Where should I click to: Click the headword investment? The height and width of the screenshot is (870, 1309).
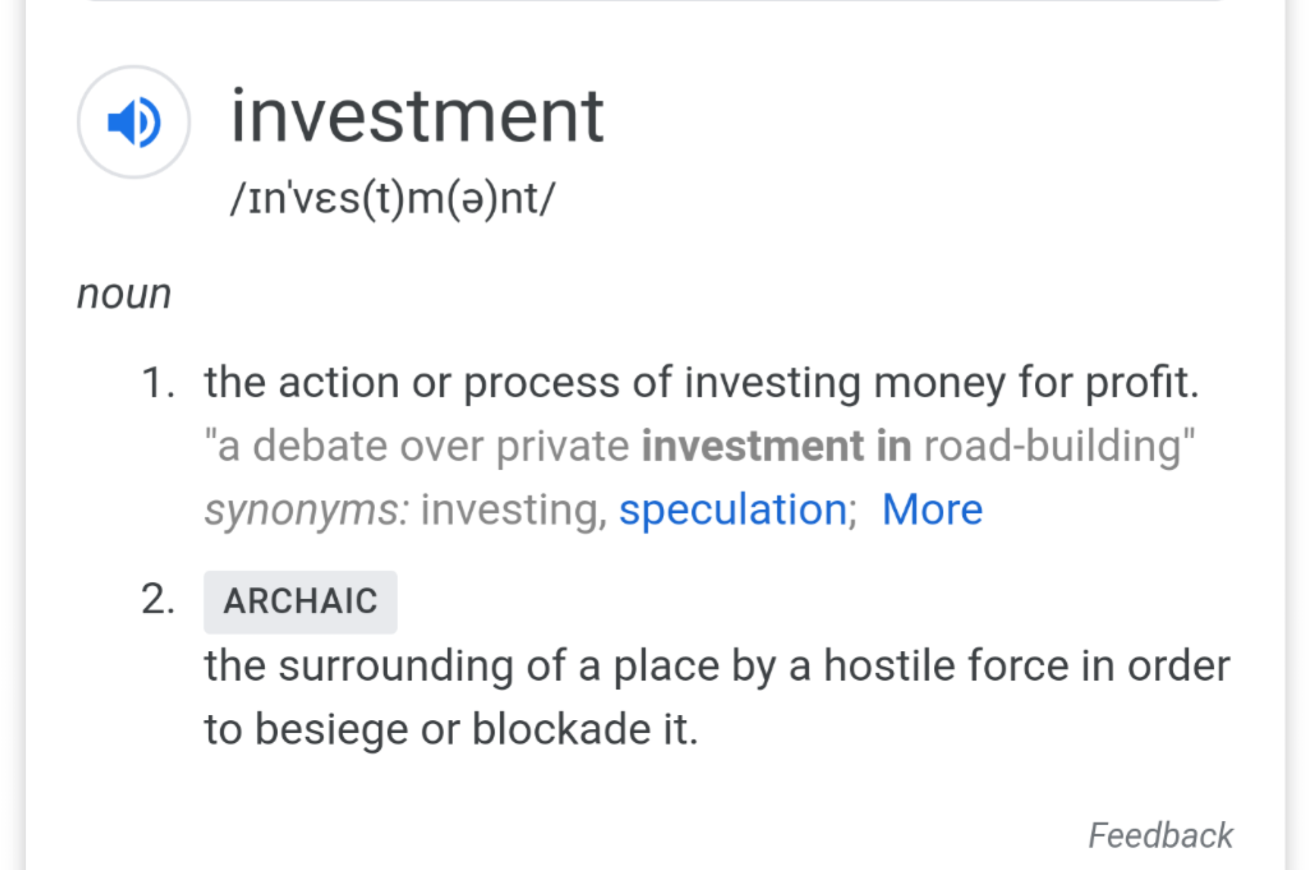(417, 116)
